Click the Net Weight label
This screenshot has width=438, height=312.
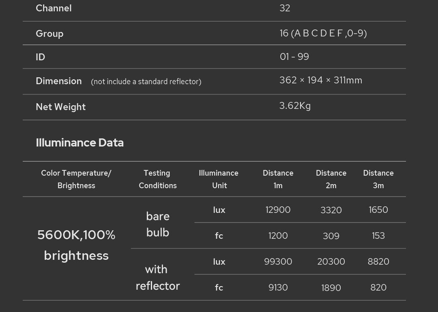[61, 107]
